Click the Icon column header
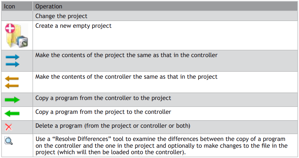299x158 pixels. point(9,6)
